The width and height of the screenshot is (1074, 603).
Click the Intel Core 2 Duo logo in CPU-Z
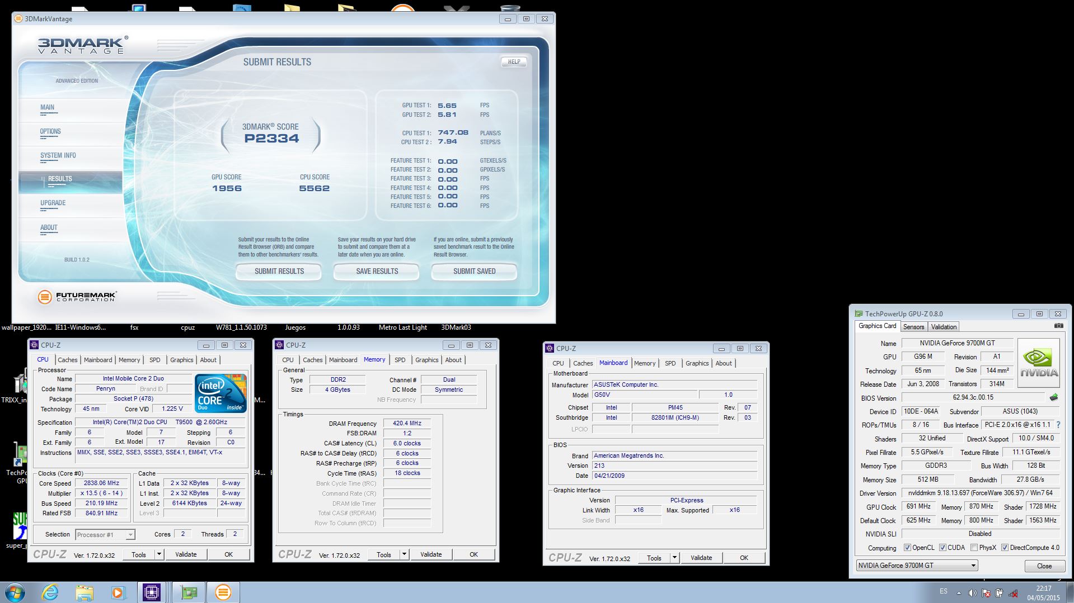coord(221,393)
